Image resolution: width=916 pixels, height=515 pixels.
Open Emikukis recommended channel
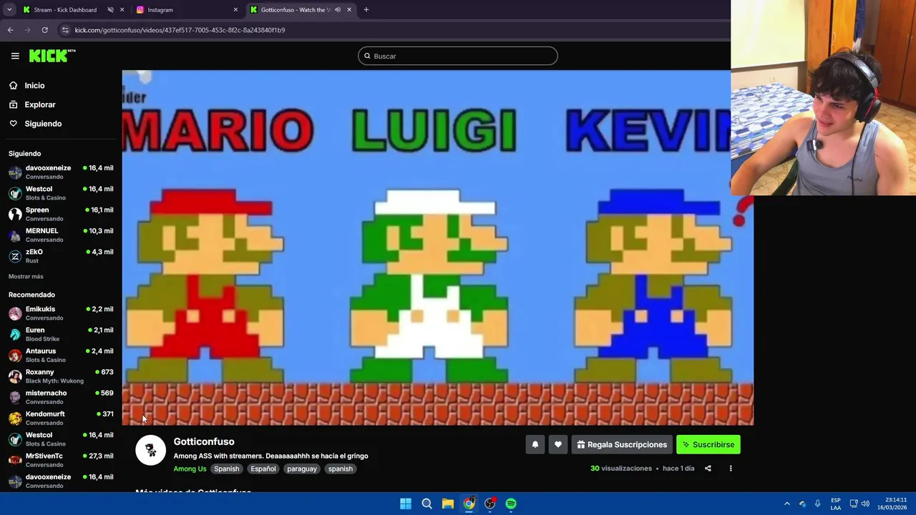pos(61,313)
